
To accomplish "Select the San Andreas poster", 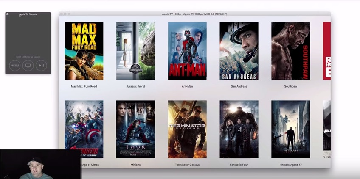I will point(239,51).
